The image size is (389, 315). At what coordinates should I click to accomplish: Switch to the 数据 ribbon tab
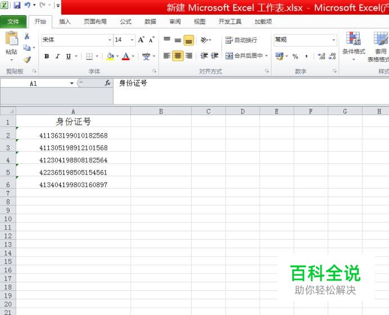[x=150, y=22]
